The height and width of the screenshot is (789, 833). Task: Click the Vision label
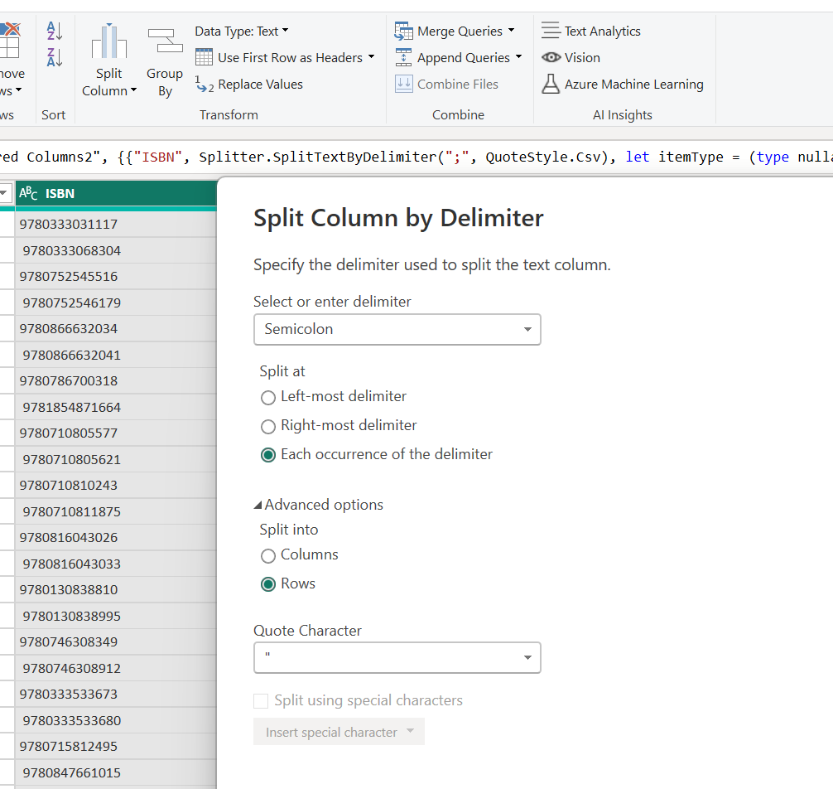tap(582, 57)
